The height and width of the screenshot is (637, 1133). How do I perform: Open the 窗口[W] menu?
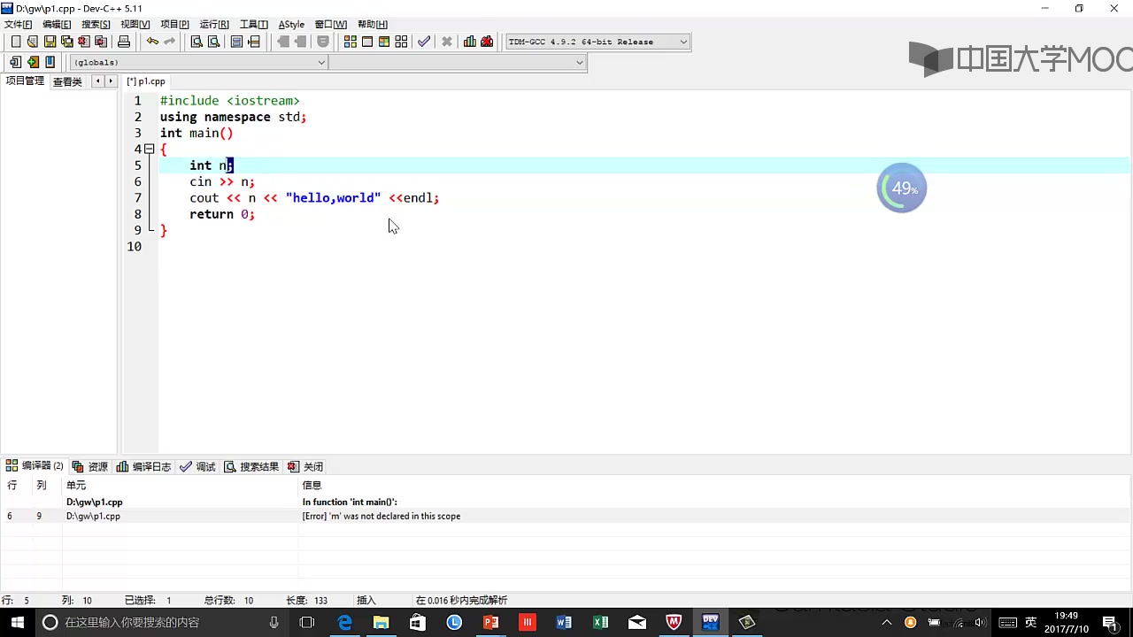[330, 24]
